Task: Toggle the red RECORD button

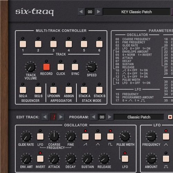Action: click(46, 67)
